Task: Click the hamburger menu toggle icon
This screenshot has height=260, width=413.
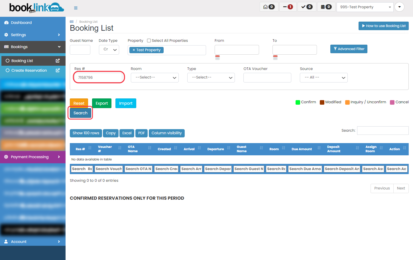Action: (76, 8)
